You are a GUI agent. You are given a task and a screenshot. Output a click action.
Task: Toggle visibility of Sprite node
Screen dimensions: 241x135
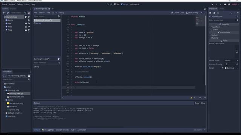coord(29,20)
